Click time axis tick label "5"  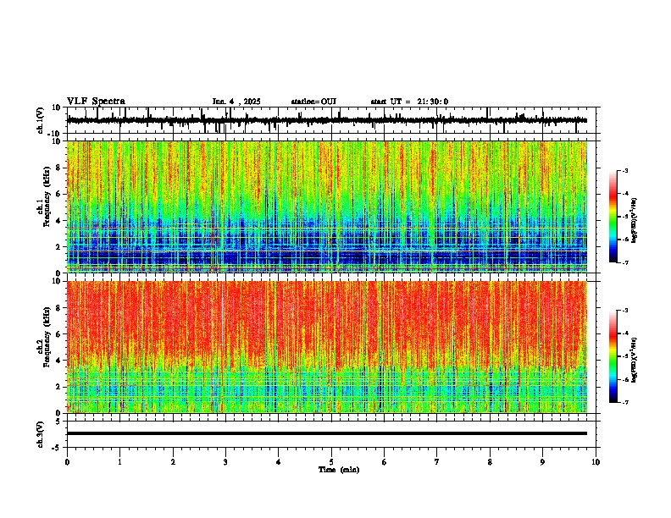coord(331,462)
